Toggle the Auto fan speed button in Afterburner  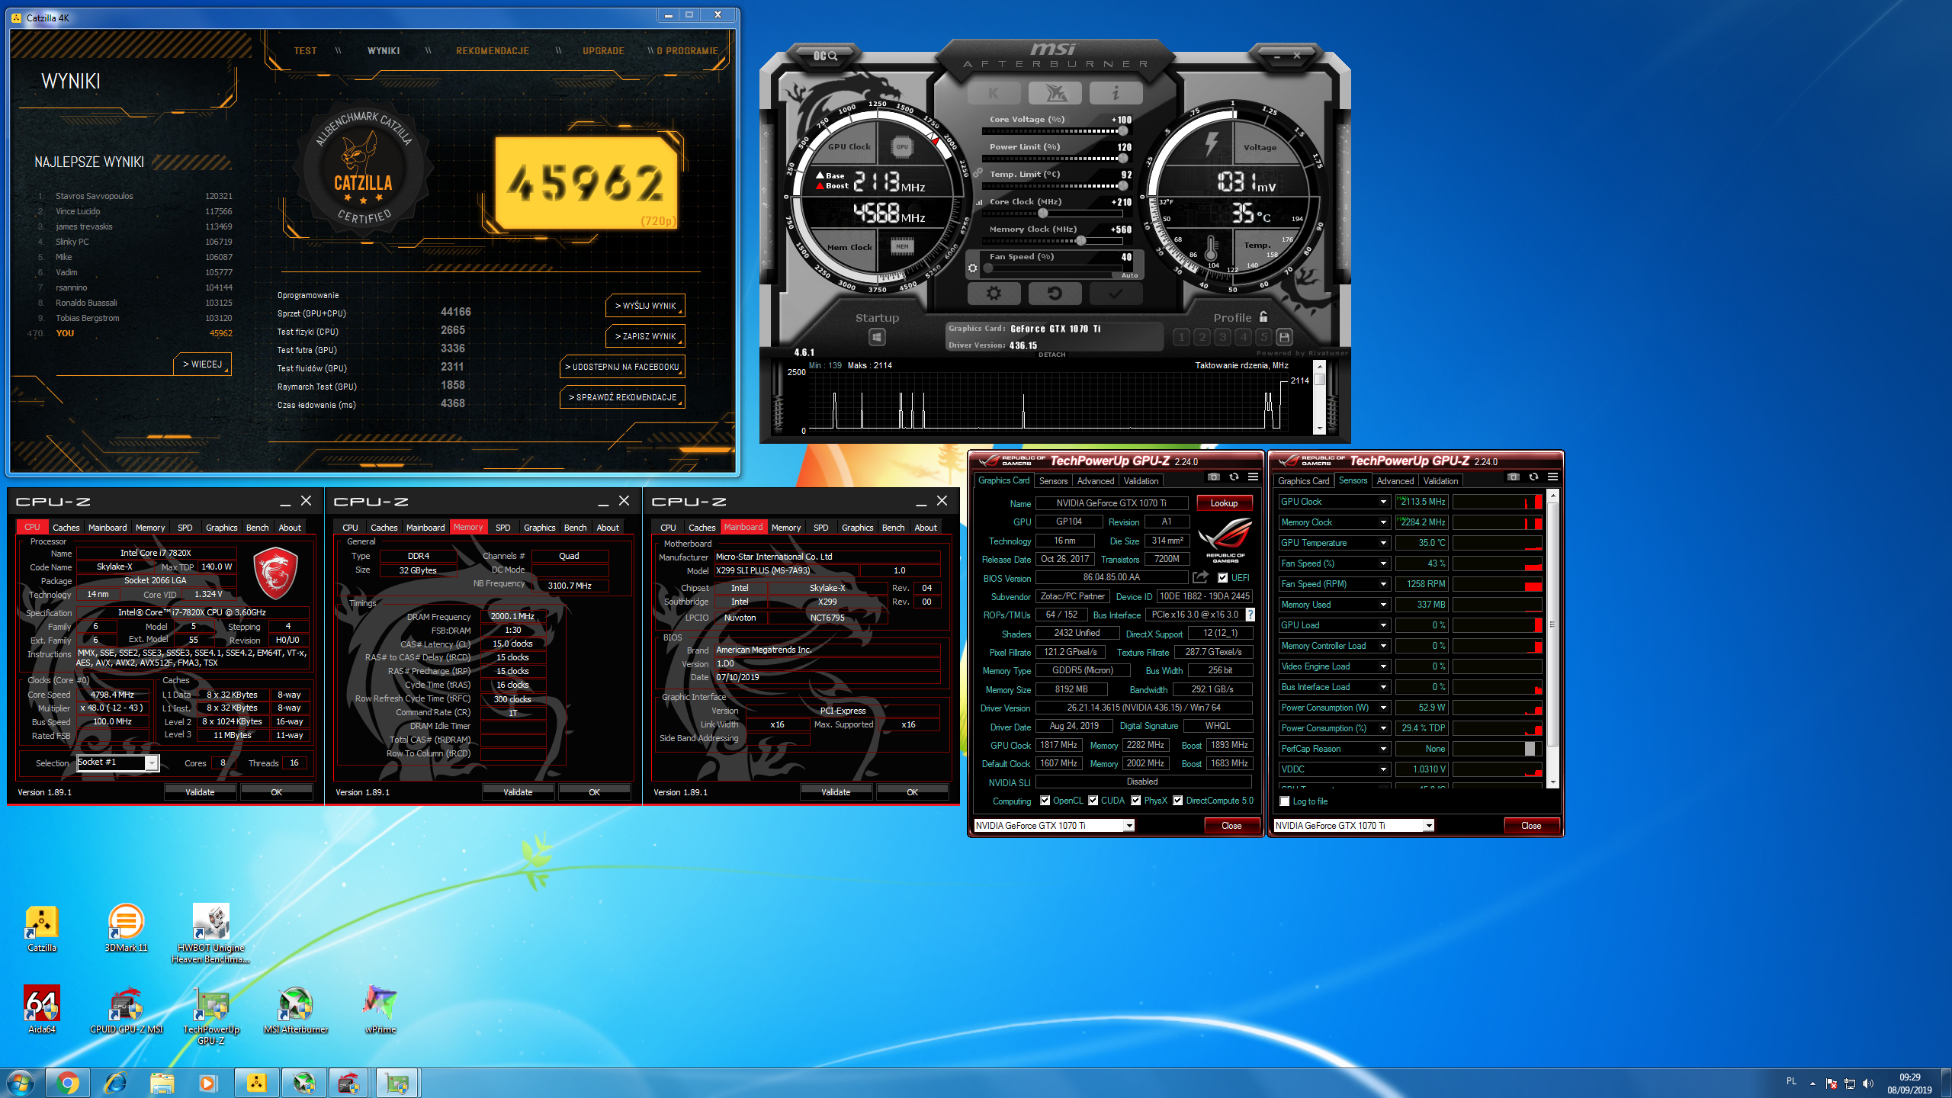click(x=1129, y=275)
